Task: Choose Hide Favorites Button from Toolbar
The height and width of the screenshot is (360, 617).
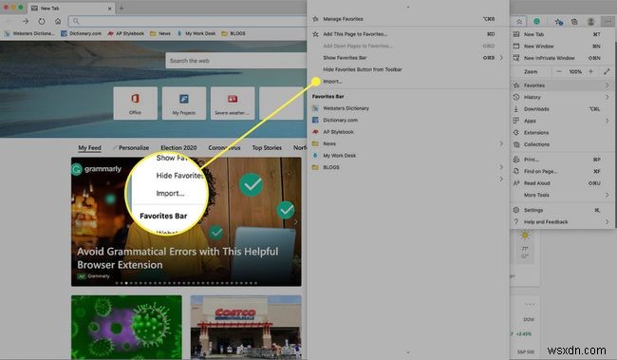Action: click(x=407, y=69)
